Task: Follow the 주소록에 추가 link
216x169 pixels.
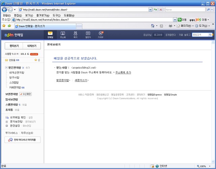Action: (123, 72)
